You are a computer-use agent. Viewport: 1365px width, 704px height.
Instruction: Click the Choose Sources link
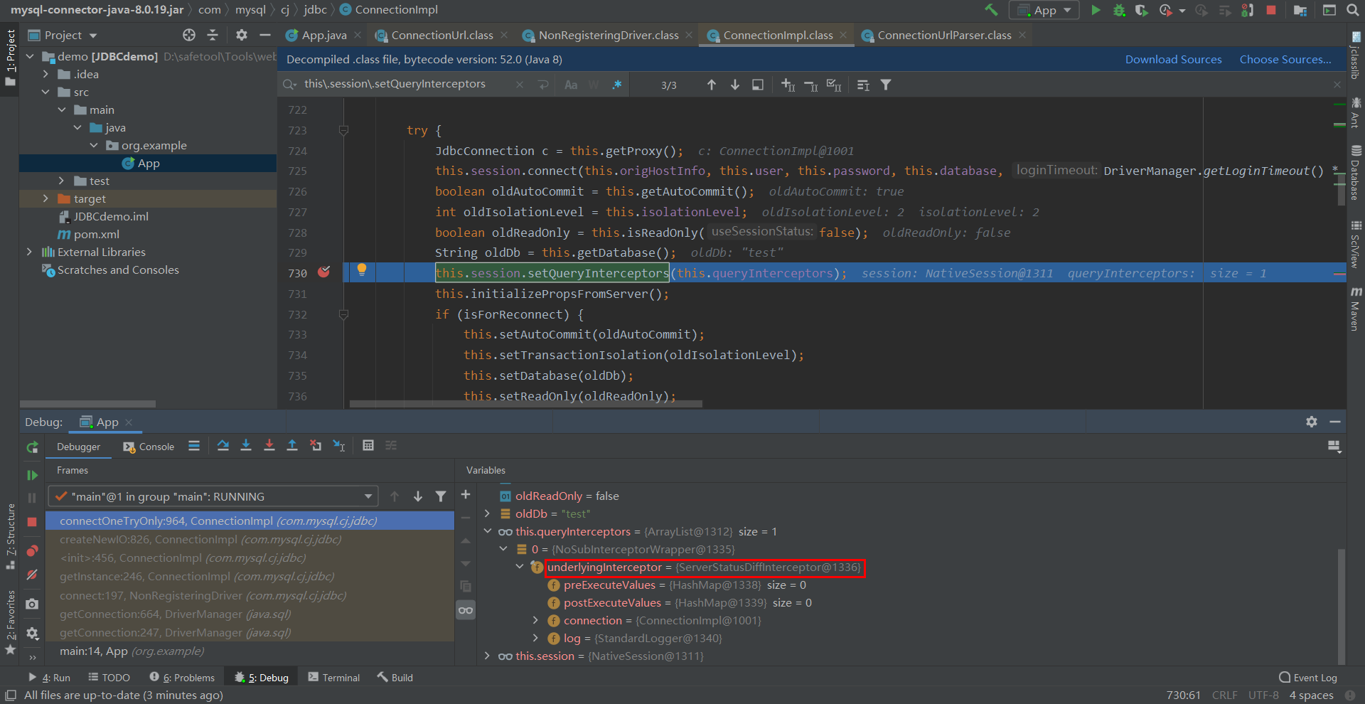[1285, 60]
